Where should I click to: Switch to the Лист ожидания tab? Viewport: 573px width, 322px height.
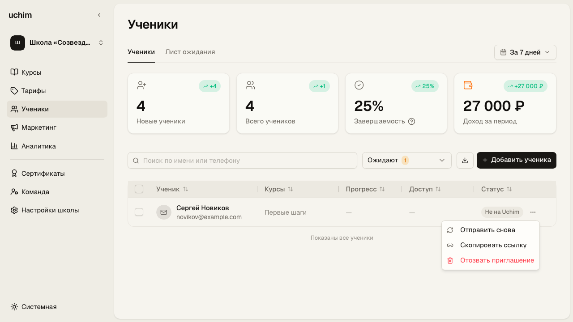coord(190,52)
